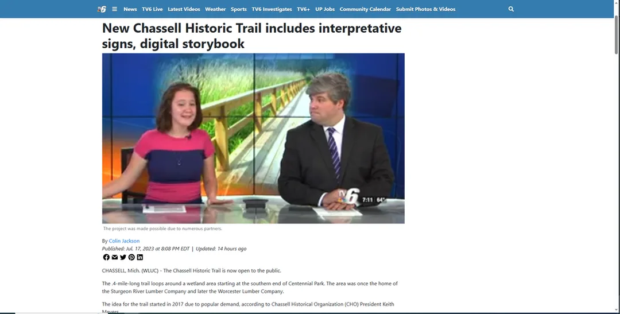Click caption 'The project was made possible'
620x314 pixels.
click(162, 228)
